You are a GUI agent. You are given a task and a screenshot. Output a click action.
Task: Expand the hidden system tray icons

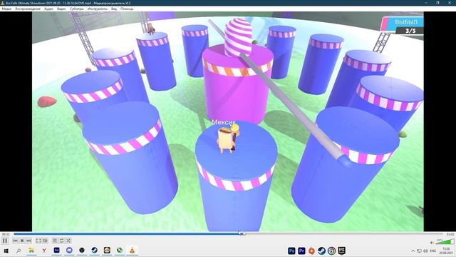pos(413,251)
